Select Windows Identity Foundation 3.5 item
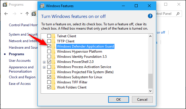 coord(82,57)
